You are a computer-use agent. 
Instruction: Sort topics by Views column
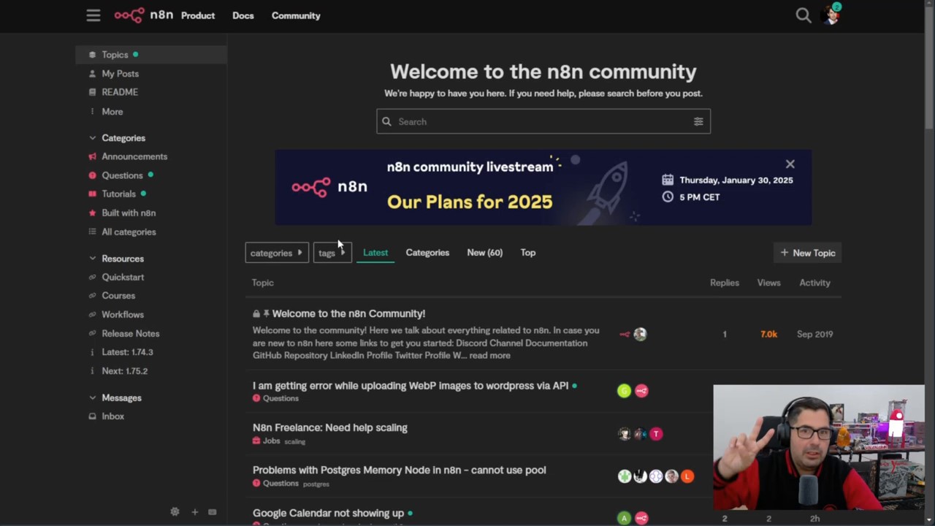tap(768, 283)
